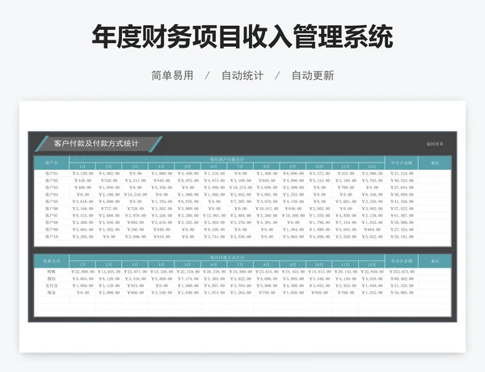Screen dimensions: 485x372
Task: Click 1月 header in the customer table
Action: (82, 167)
